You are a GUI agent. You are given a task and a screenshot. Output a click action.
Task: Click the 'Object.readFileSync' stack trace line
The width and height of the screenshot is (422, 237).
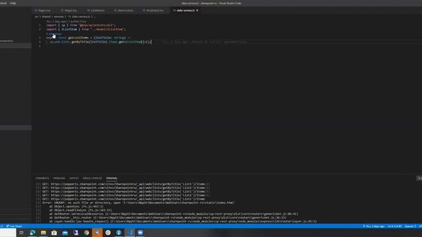[x=80, y=210]
